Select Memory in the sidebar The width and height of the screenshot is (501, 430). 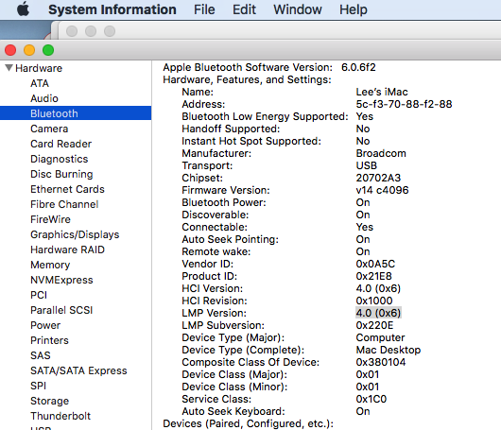coord(50,265)
